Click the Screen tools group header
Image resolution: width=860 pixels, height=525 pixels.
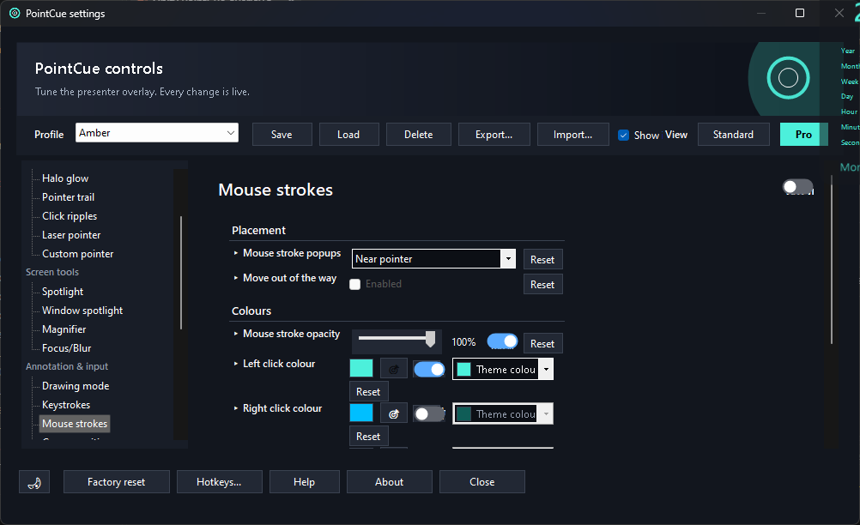tap(52, 272)
